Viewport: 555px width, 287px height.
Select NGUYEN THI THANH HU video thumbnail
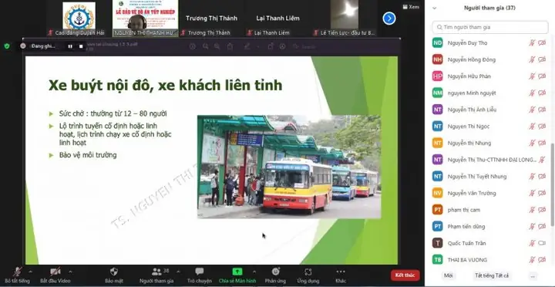coord(145,19)
